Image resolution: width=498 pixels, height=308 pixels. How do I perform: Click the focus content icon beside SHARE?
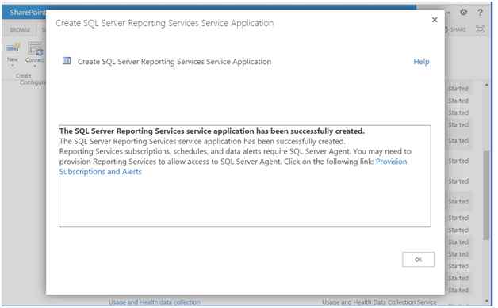tap(480, 29)
